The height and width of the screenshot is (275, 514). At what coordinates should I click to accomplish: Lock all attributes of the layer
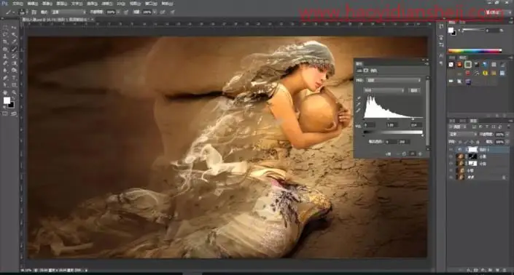tap(478, 142)
